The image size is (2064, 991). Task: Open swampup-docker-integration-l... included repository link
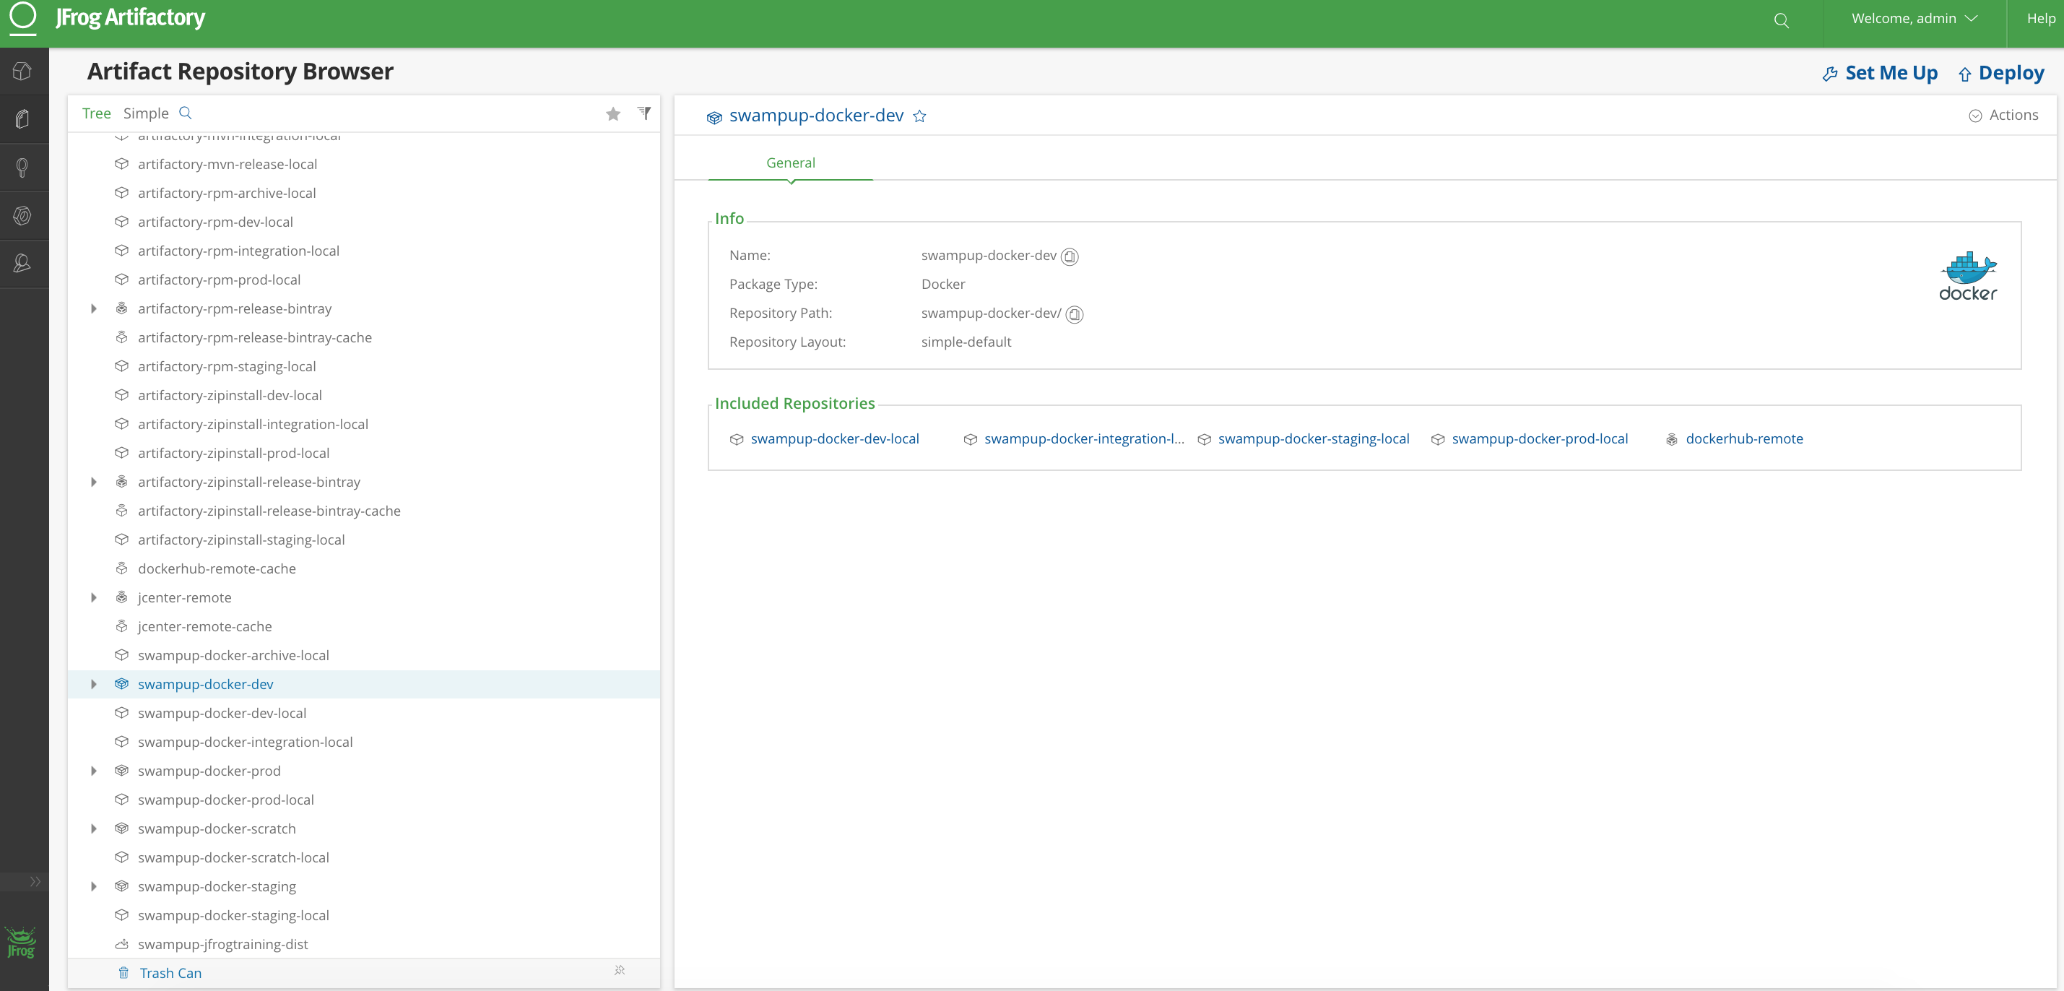(x=1083, y=439)
